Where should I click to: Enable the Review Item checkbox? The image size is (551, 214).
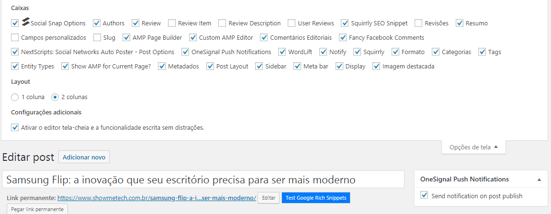tap(172, 23)
